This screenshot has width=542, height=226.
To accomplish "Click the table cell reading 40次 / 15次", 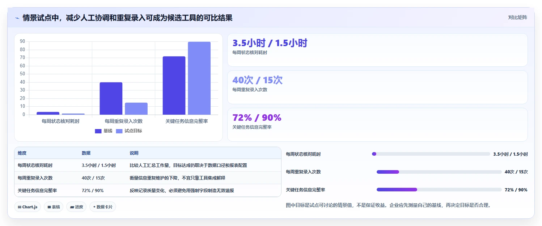I will [93, 178].
